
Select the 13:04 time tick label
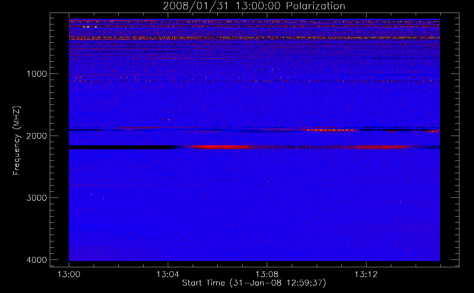click(168, 275)
